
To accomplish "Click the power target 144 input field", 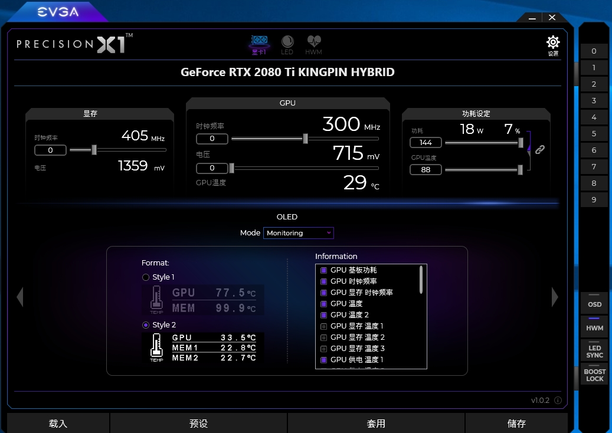I will (426, 143).
